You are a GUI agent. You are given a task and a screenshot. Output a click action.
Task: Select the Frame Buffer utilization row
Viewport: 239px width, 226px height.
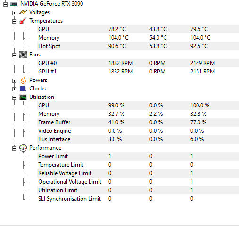(x=138, y=122)
